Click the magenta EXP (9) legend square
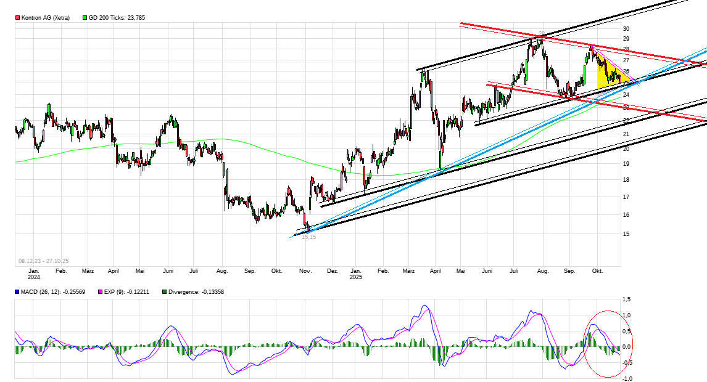Image resolution: width=707 pixels, height=382 pixels. click(x=101, y=292)
